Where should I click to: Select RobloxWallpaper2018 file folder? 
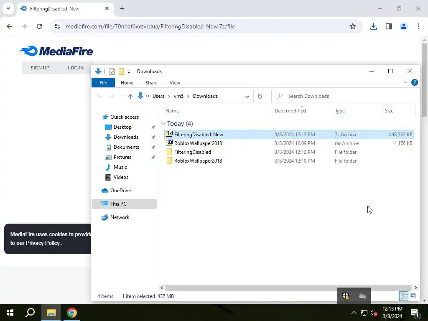tap(289, 160)
